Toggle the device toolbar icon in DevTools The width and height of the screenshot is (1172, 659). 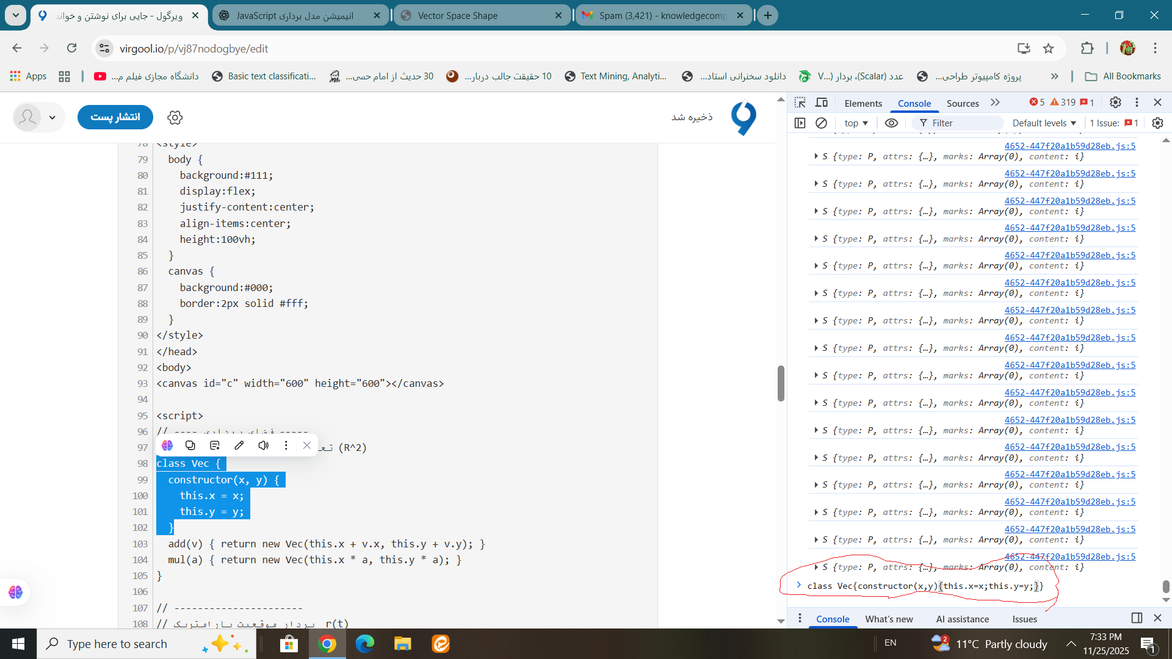(x=822, y=103)
